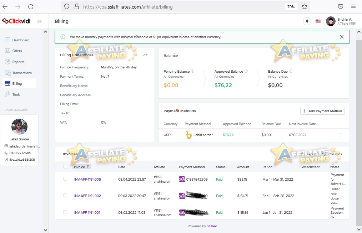Click the pending balance $6,08 value
Viewport: 362px width, 233px height.
pyautogui.click(x=171, y=85)
